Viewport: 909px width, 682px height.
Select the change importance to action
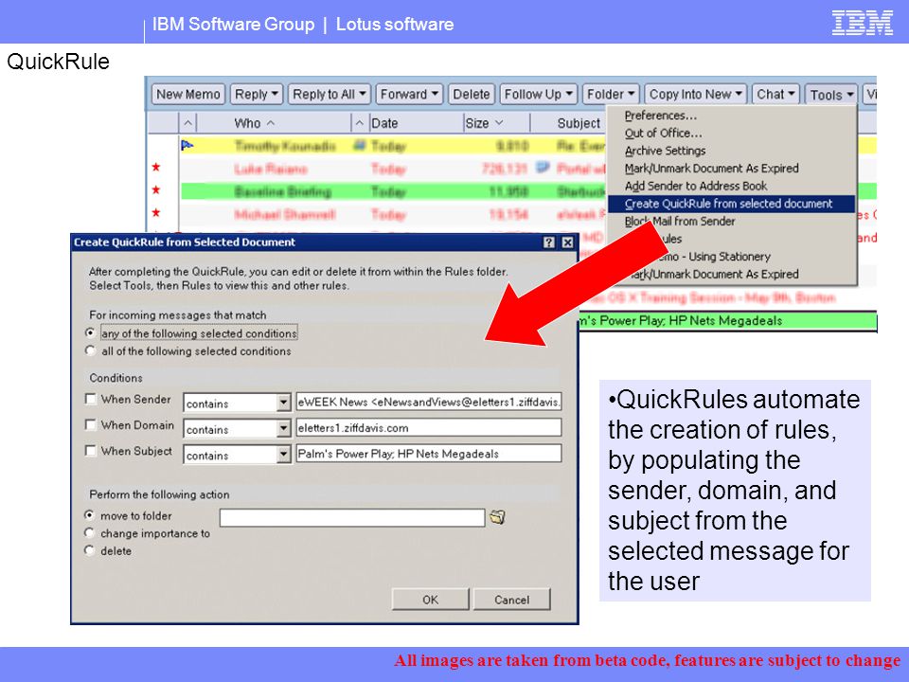click(89, 532)
